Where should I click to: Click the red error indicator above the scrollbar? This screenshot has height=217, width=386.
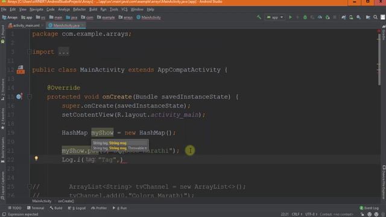(x=379, y=31)
